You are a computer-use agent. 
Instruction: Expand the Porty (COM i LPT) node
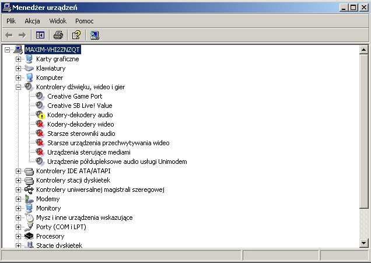[x=18, y=227]
